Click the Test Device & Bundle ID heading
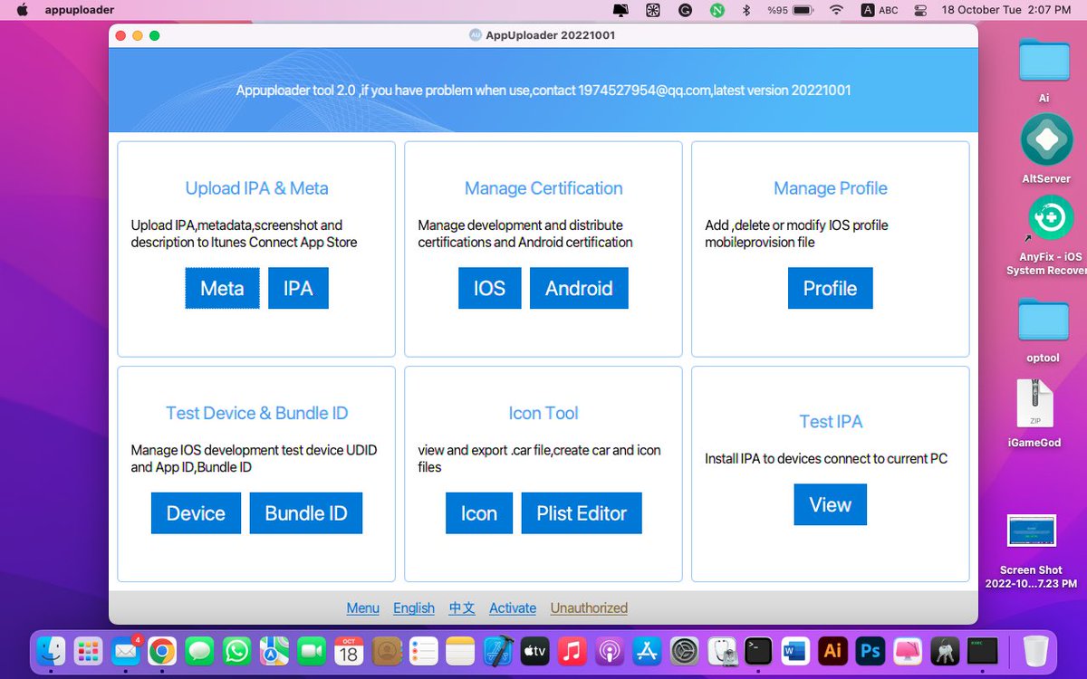Viewport: 1087px width, 679px height. (x=257, y=413)
